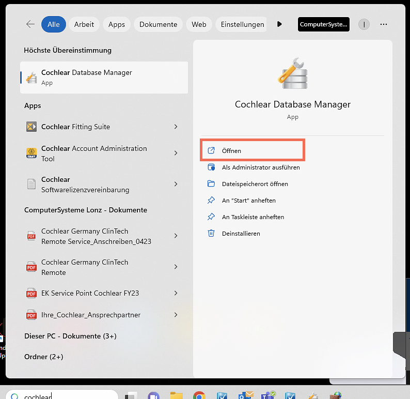Open Cochlear Softwarelizenzvereinbarung document
The width and height of the screenshot is (410, 399).
(85, 185)
